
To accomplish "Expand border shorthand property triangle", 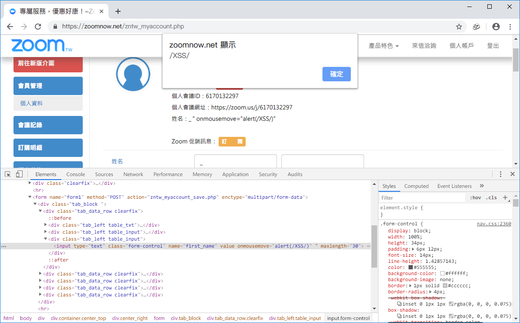I will tap(410, 286).
